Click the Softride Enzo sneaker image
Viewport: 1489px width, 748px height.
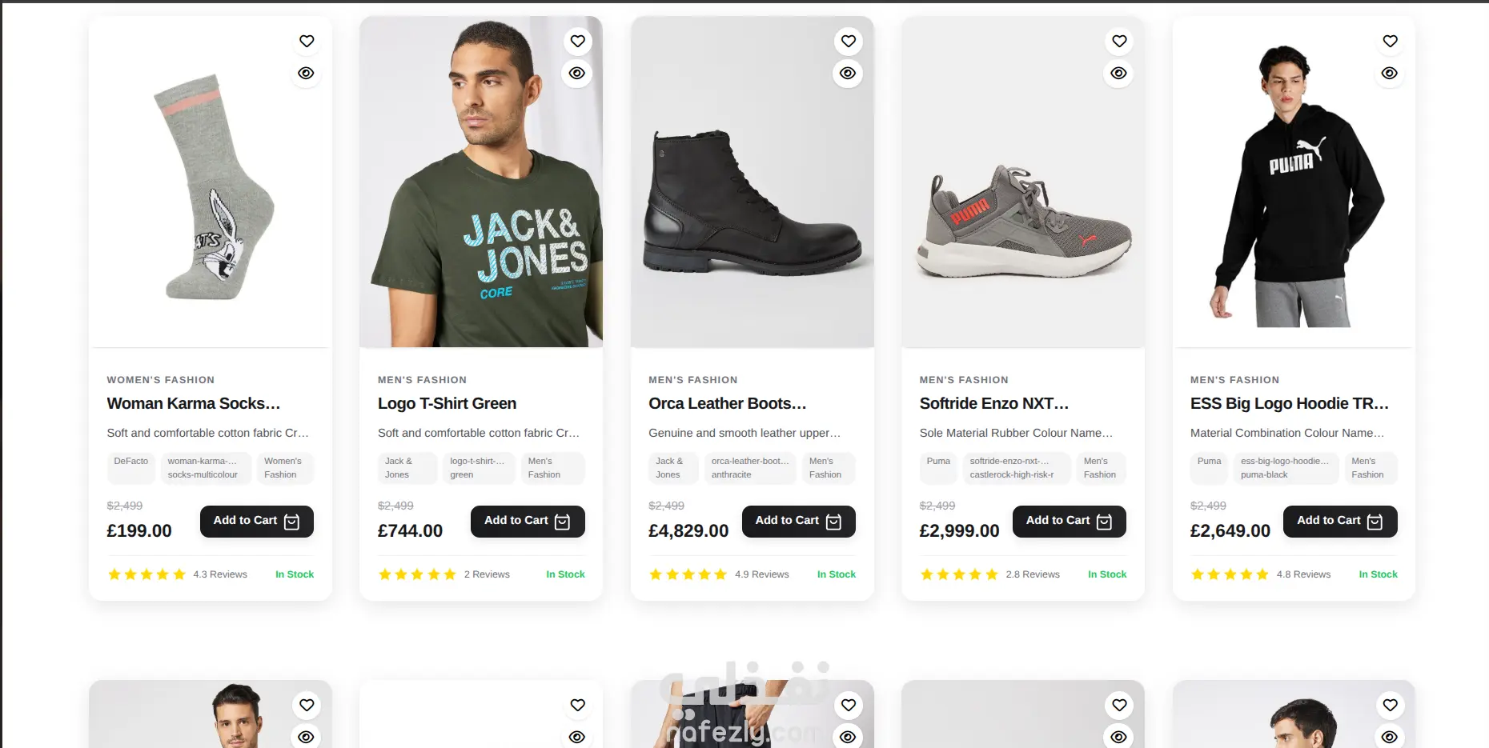point(1022,224)
